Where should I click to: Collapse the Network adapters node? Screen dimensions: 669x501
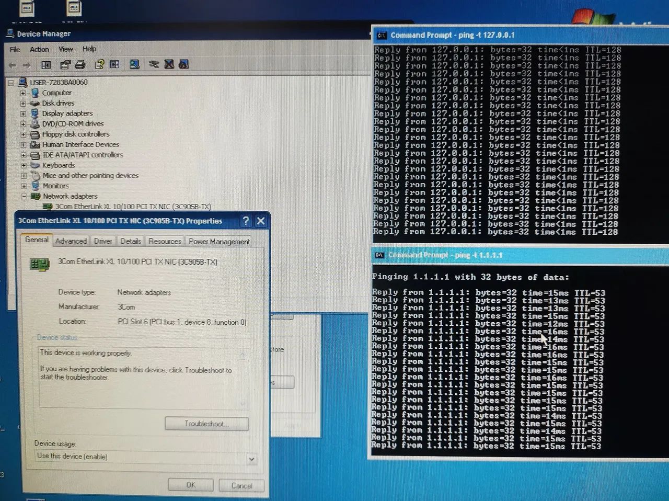coord(24,197)
